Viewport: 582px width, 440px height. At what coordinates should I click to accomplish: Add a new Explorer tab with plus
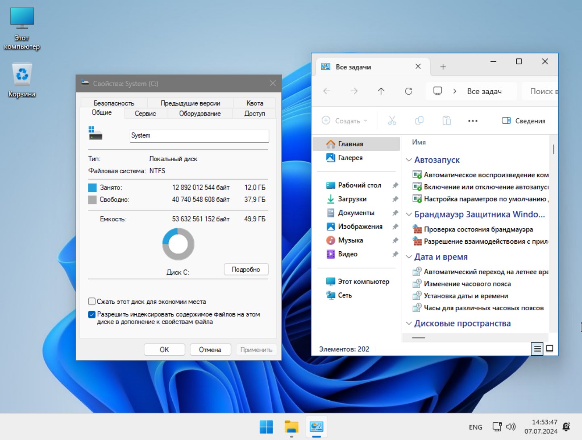(x=443, y=67)
